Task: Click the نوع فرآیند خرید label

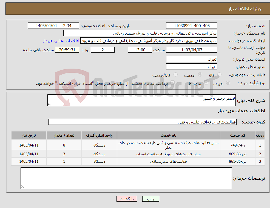Action: [x=251, y=83]
